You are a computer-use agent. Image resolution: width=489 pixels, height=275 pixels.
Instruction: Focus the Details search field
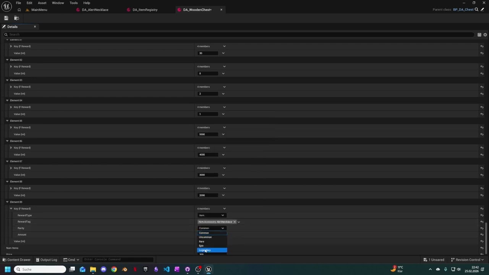[x=239, y=34]
